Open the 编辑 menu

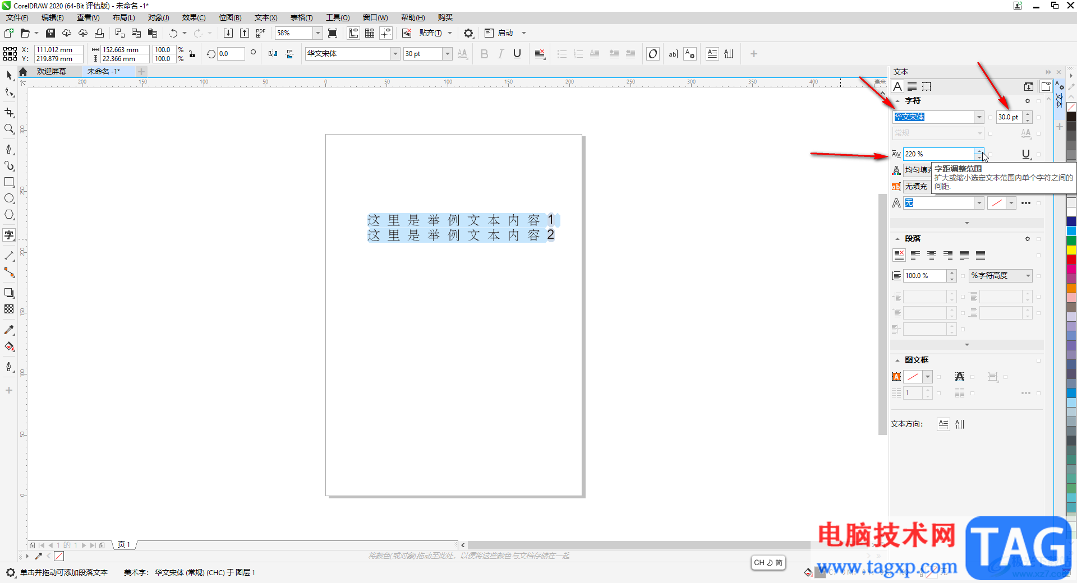tap(53, 17)
